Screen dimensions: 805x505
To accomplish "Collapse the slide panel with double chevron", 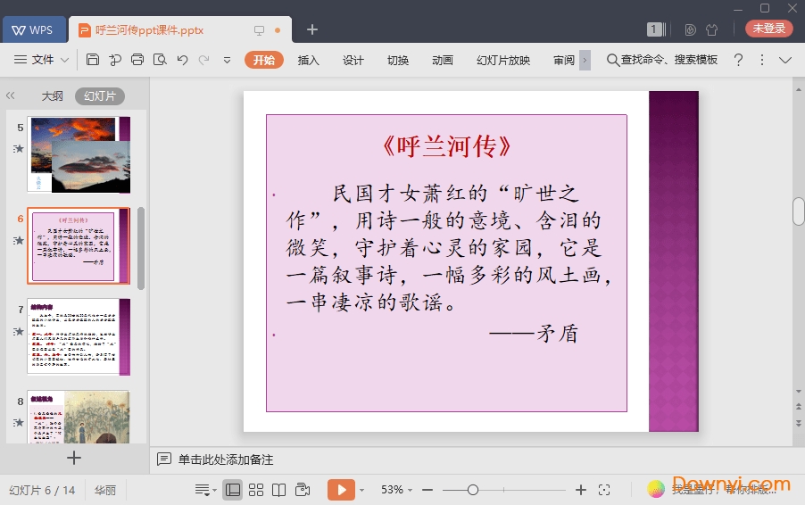I will pyautogui.click(x=11, y=95).
